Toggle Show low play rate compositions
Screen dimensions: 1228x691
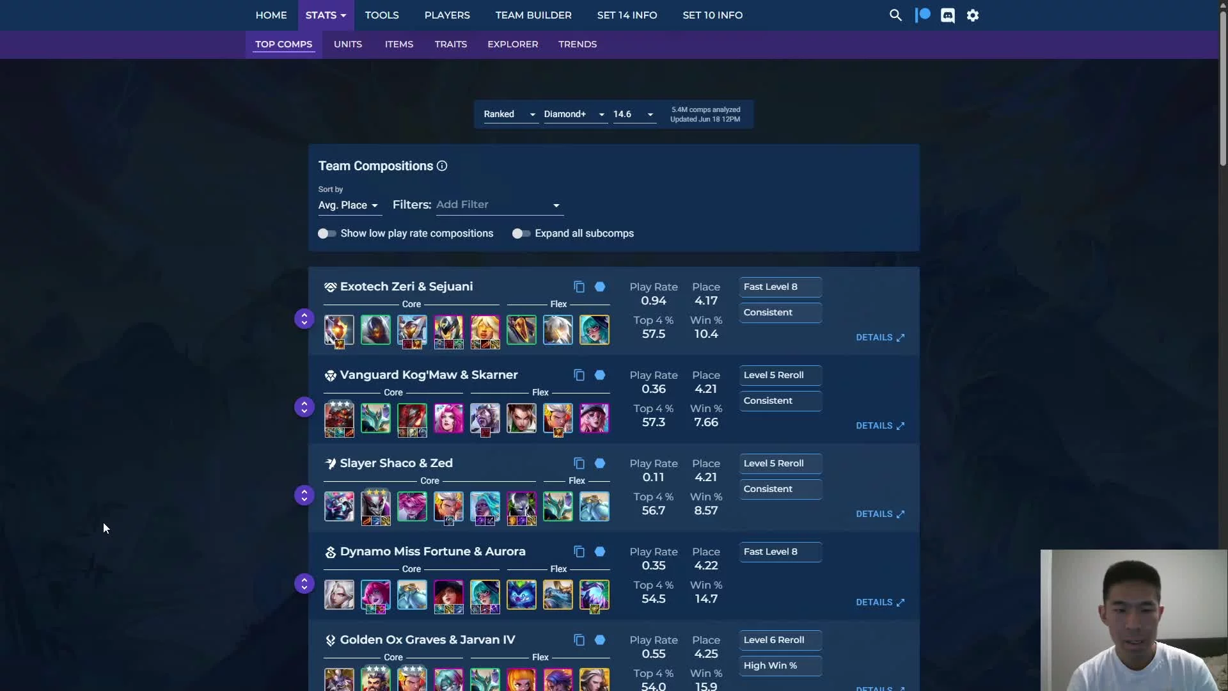tap(327, 234)
